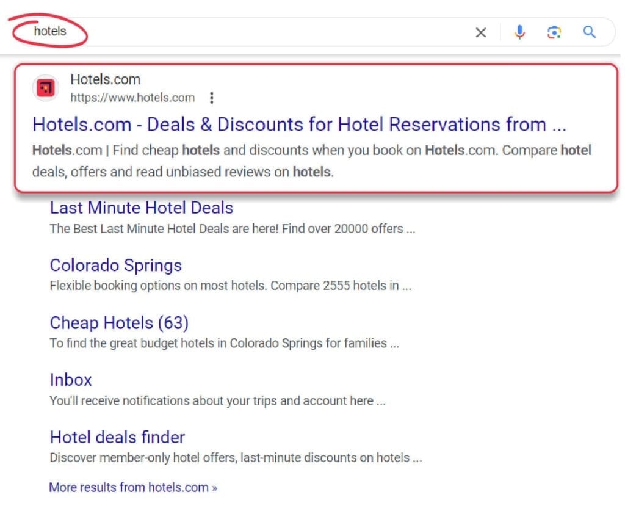The width and height of the screenshot is (625, 514).
Task: Click 'Discover member-only hotel offers' snippet
Action: pyautogui.click(x=236, y=458)
